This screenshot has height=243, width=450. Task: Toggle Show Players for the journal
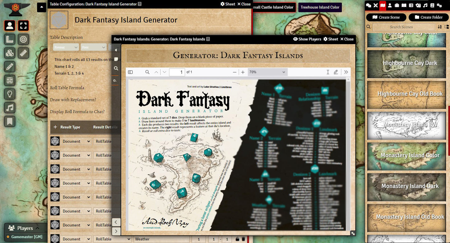307,39
